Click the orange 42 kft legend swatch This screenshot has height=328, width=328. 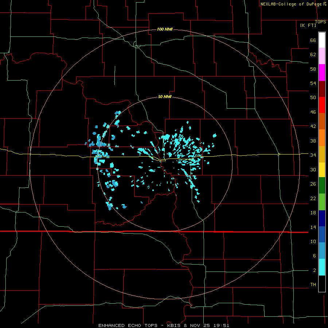pos(322,138)
